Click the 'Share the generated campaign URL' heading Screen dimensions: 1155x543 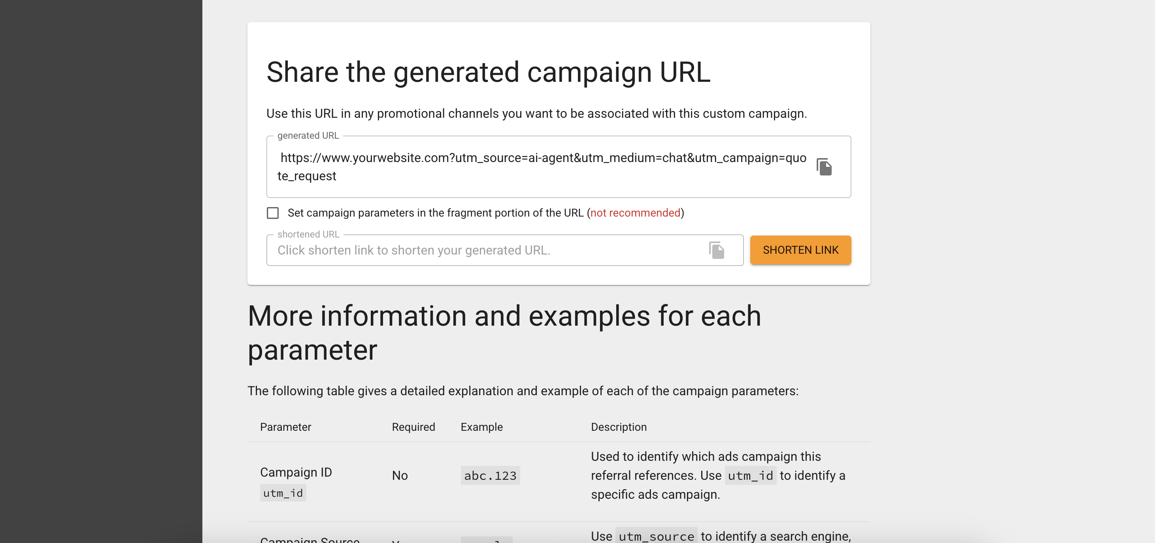(489, 72)
